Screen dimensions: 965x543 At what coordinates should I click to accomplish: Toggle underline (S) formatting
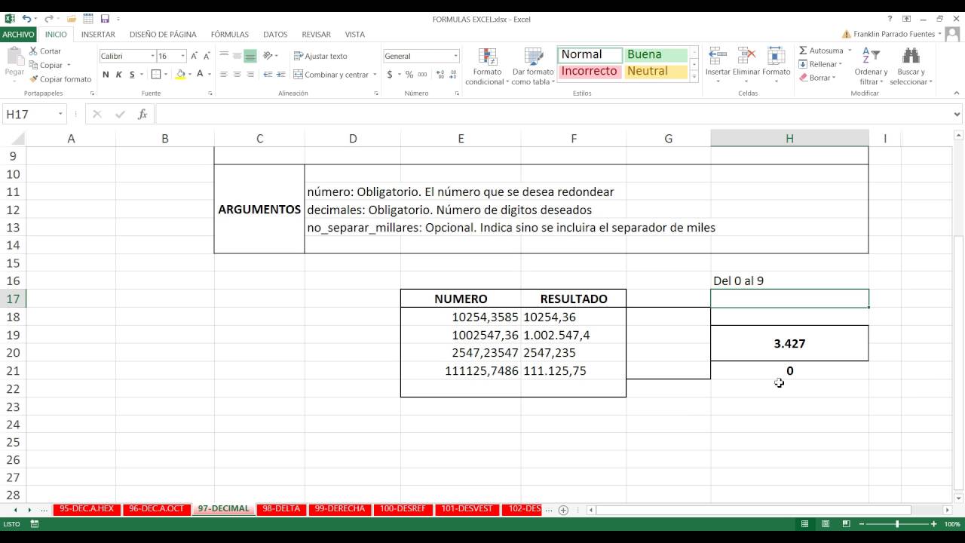coord(132,75)
